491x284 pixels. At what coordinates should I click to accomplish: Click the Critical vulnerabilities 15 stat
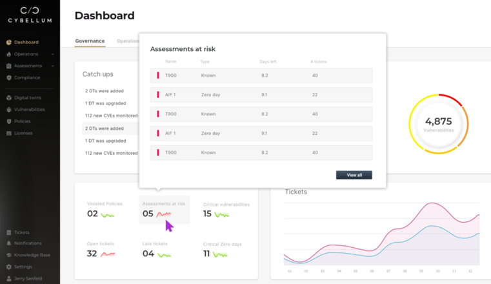tap(226, 210)
